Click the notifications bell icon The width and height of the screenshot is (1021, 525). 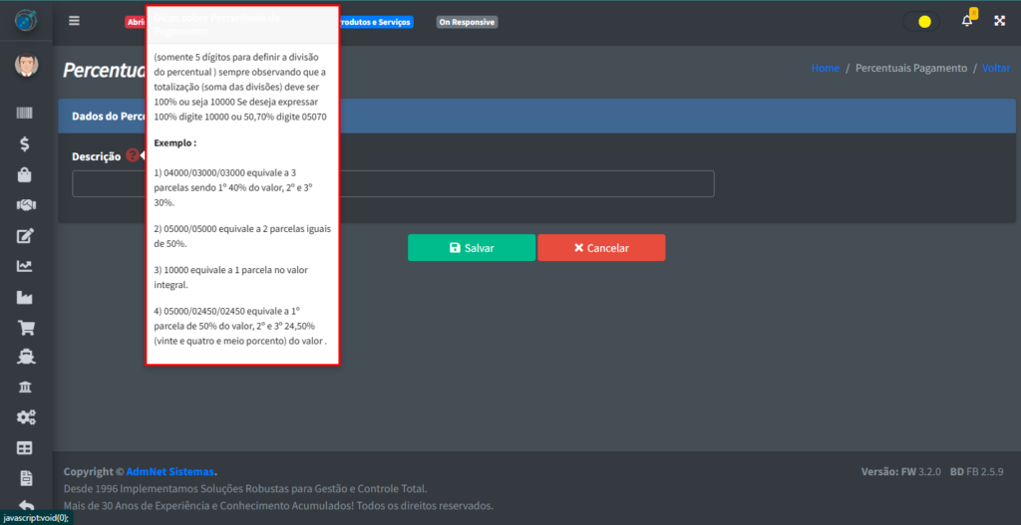click(x=966, y=21)
